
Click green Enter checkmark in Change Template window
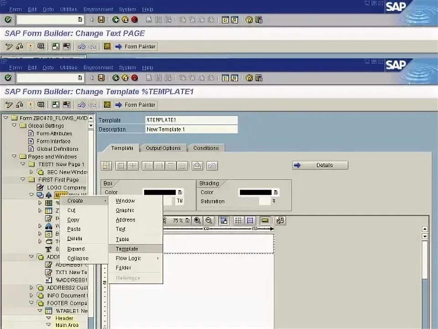tap(8, 78)
